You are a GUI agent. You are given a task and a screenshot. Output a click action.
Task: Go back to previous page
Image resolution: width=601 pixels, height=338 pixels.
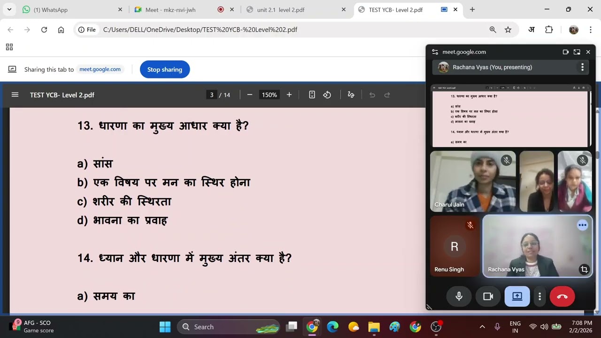pyautogui.click(x=10, y=30)
